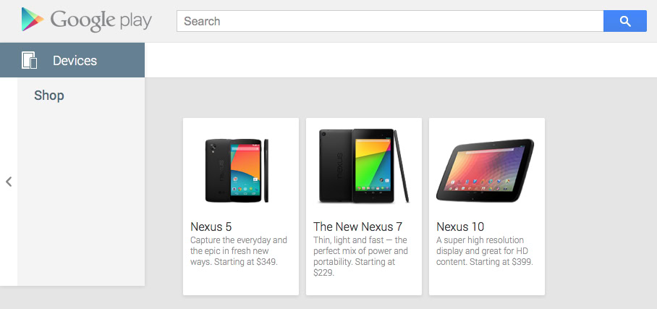The height and width of the screenshot is (309, 657).
Task: Click the Google Play triangle logo
Action: tap(33, 20)
